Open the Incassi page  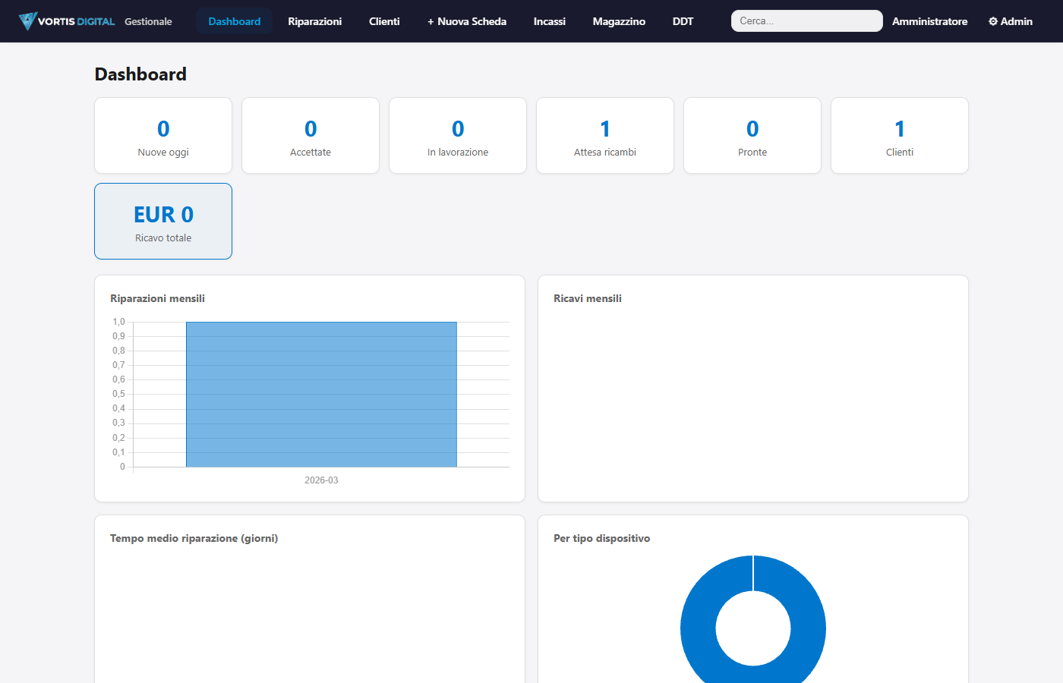[x=549, y=21]
